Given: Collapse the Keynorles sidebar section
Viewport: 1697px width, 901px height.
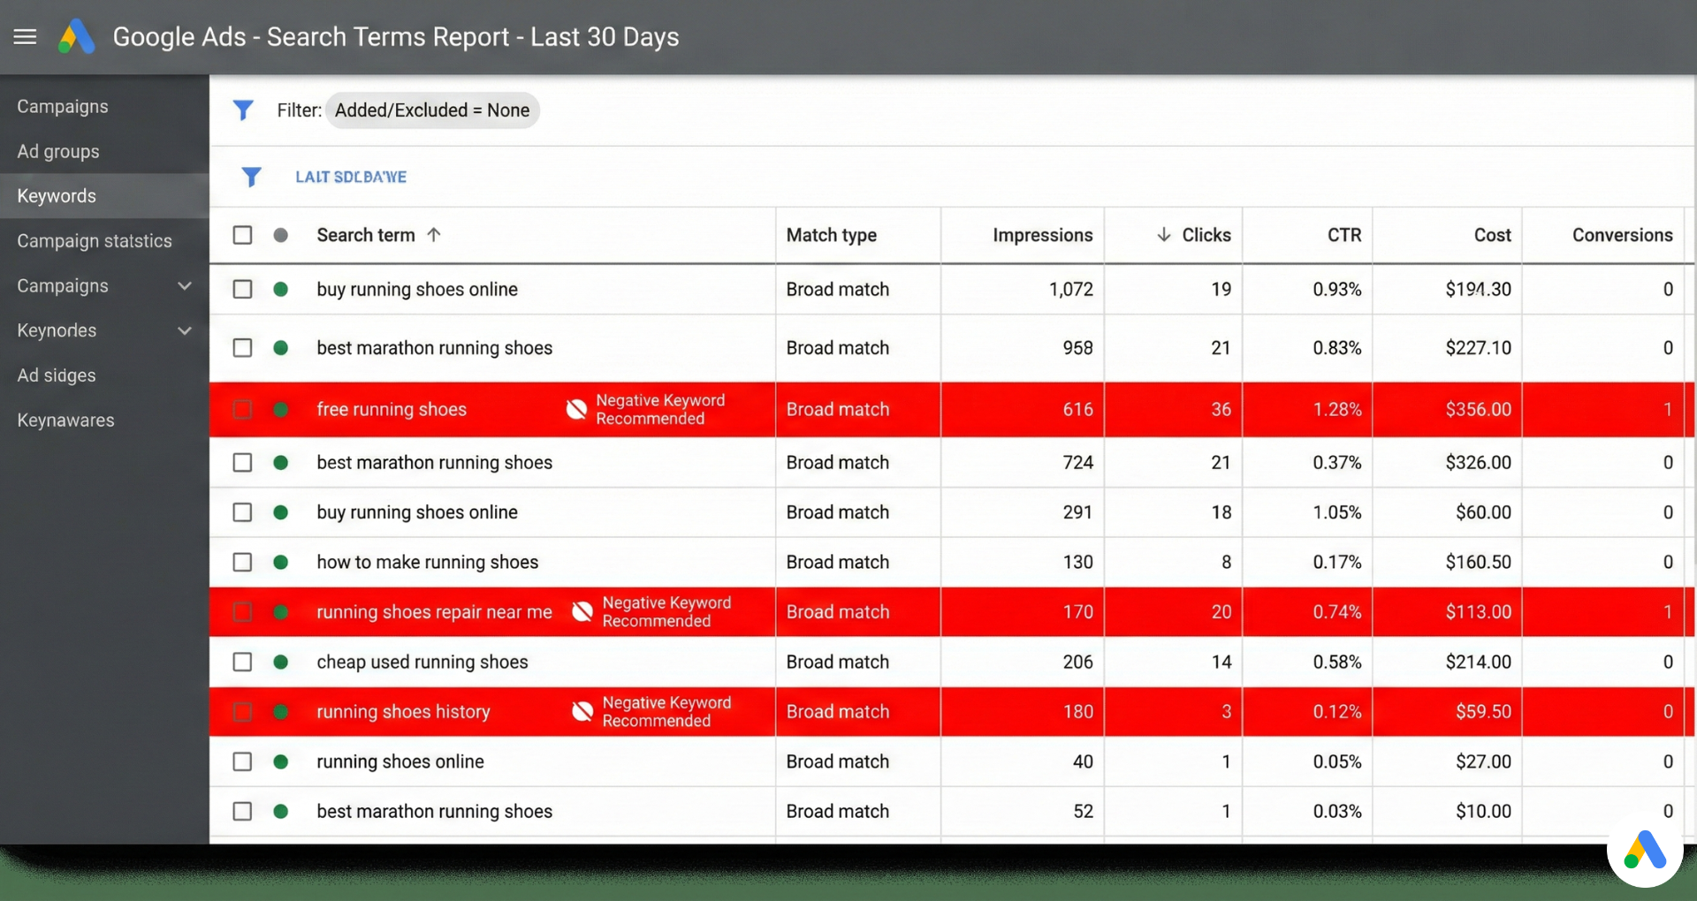Looking at the screenshot, I should (x=184, y=330).
